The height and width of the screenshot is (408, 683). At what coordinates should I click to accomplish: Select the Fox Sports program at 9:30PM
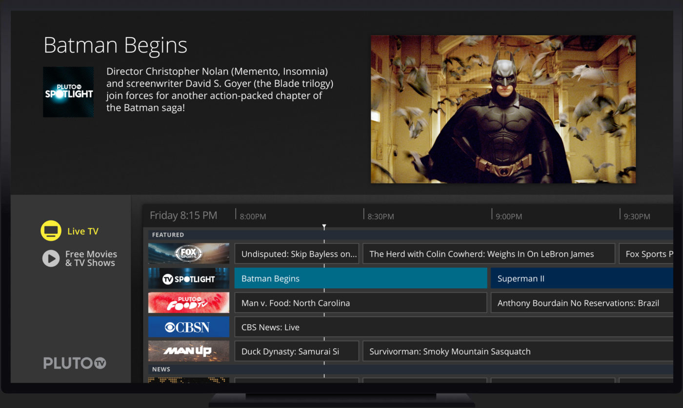tap(646, 254)
